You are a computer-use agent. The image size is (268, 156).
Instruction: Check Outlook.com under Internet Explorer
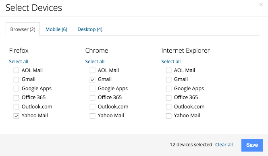point(168,106)
